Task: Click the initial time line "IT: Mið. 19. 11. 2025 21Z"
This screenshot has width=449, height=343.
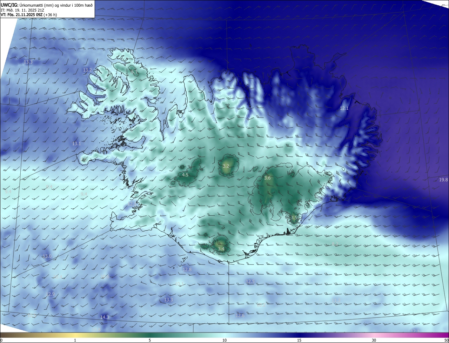Action: click(22, 10)
